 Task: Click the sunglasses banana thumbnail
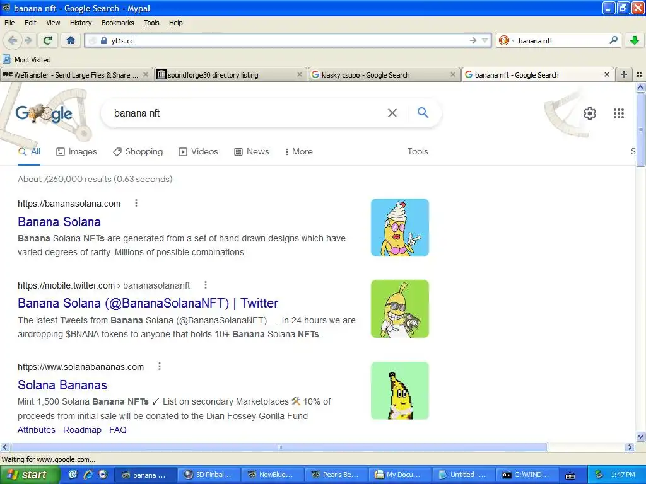tap(399, 309)
